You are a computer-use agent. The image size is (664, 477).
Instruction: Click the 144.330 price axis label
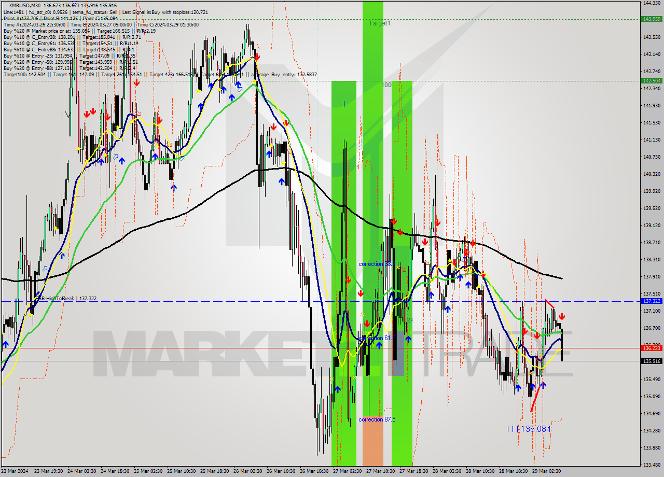click(x=652, y=3)
